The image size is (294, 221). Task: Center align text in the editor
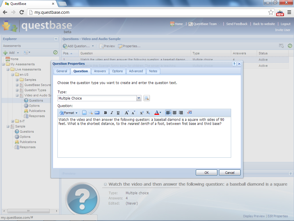point(175,113)
